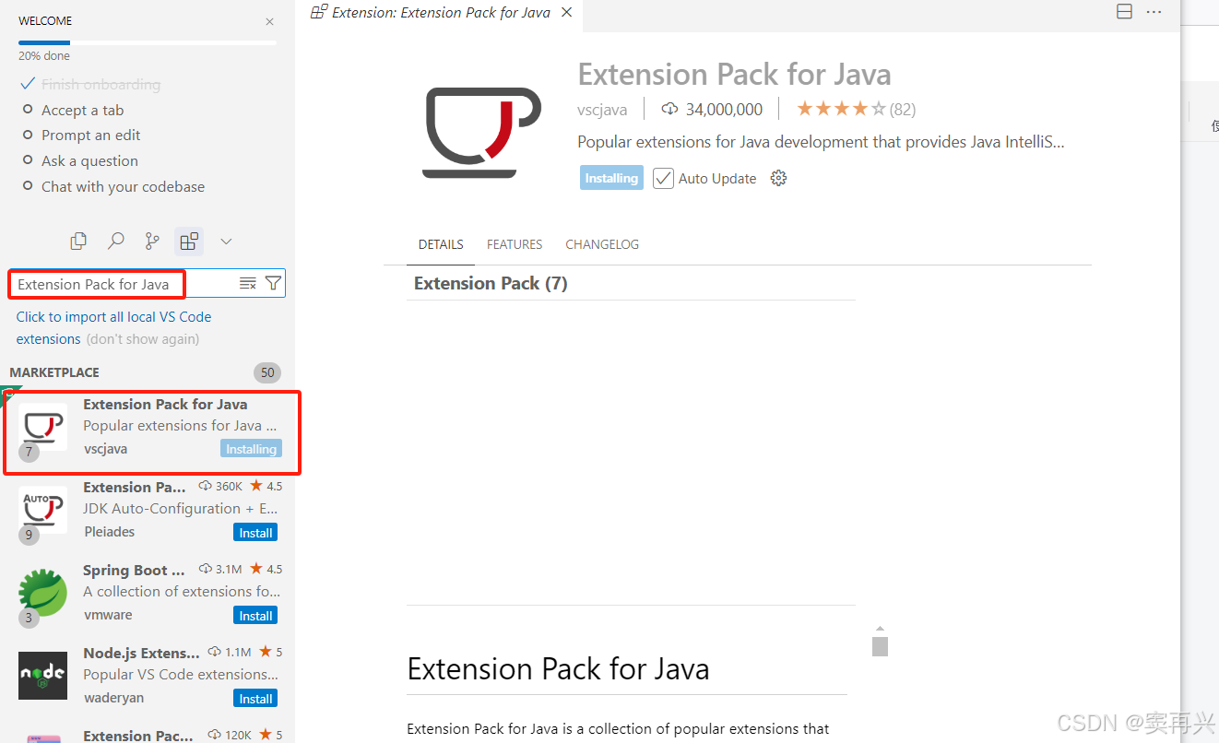Close the Welcome onboarding panel
This screenshot has width=1219, height=743.
tap(269, 21)
